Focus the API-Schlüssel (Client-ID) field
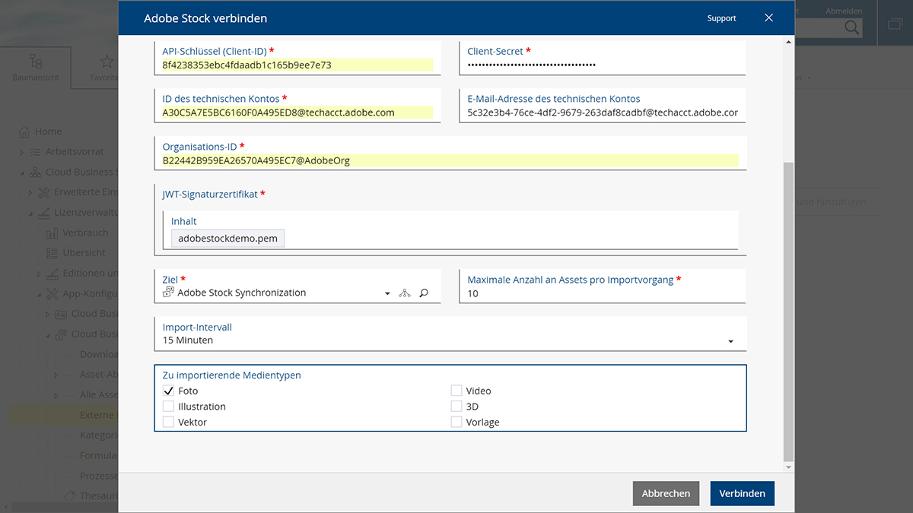913x513 pixels. (297, 65)
